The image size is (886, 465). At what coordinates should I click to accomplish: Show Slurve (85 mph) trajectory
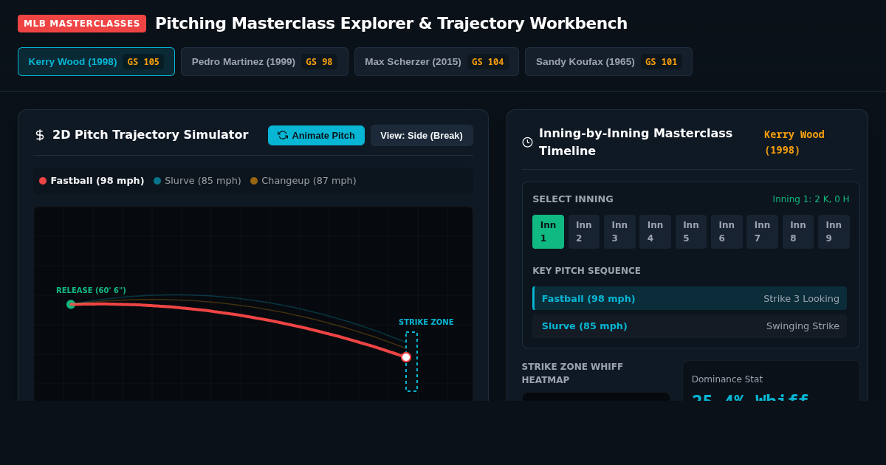(197, 181)
